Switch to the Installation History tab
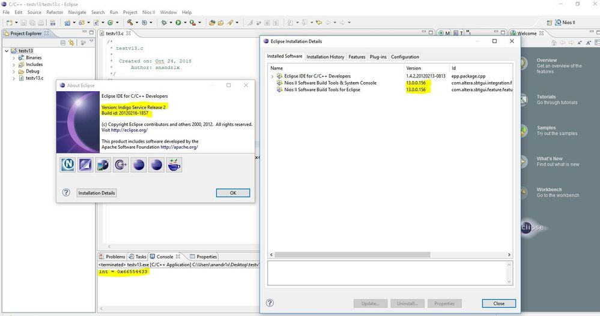600x316 pixels. click(x=325, y=57)
